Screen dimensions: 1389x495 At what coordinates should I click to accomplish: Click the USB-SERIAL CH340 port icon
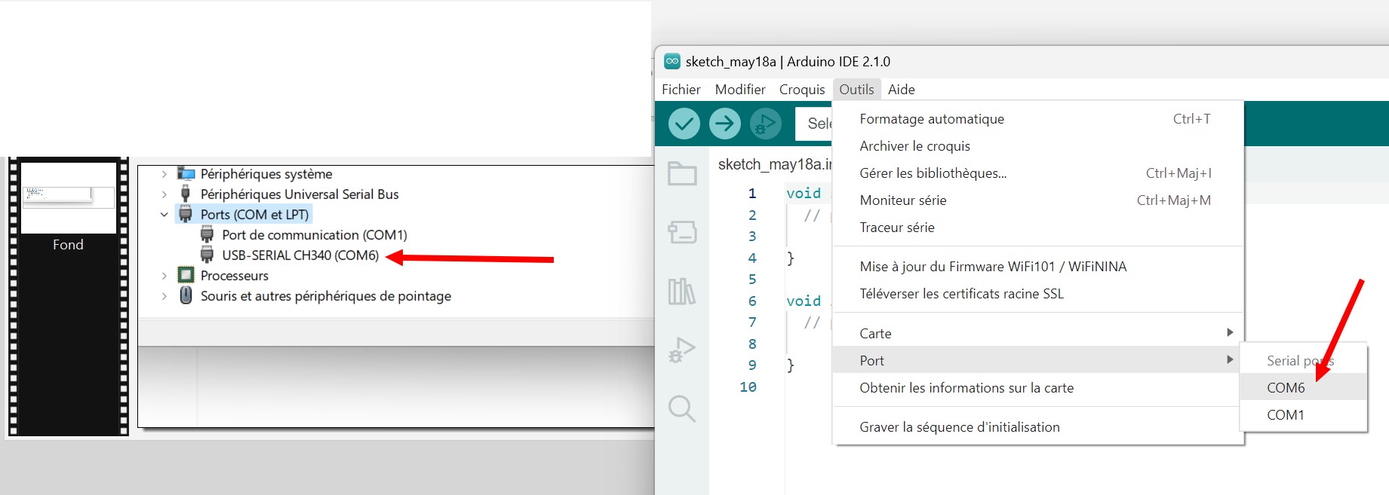pyautogui.click(x=207, y=255)
